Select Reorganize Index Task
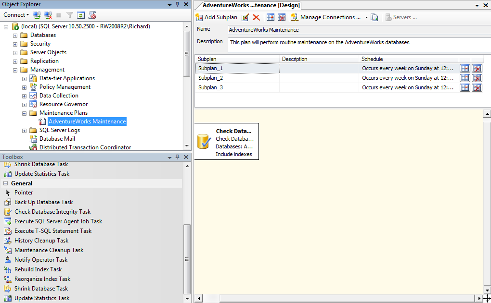The width and height of the screenshot is (491, 303). 42,279
